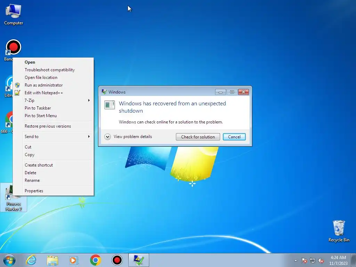Viewport: 356px width, 267px height.
Task: Launch Windows Media Player from the taskbar
Action: point(74,260)
